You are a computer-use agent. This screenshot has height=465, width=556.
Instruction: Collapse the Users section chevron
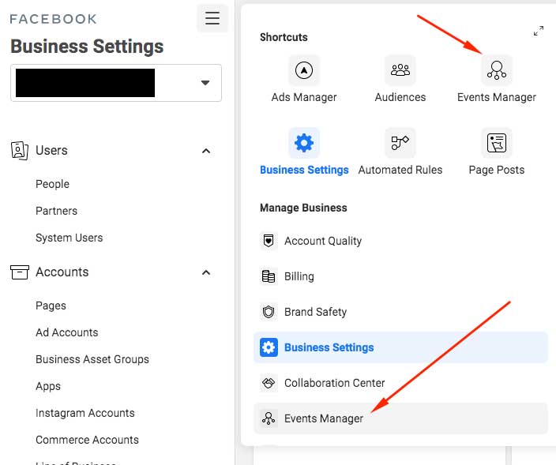point(206,151)
